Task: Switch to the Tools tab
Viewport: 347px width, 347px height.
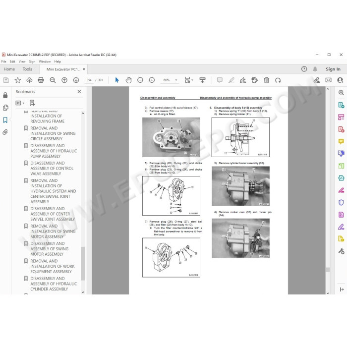Action: (x=27, y=69)
